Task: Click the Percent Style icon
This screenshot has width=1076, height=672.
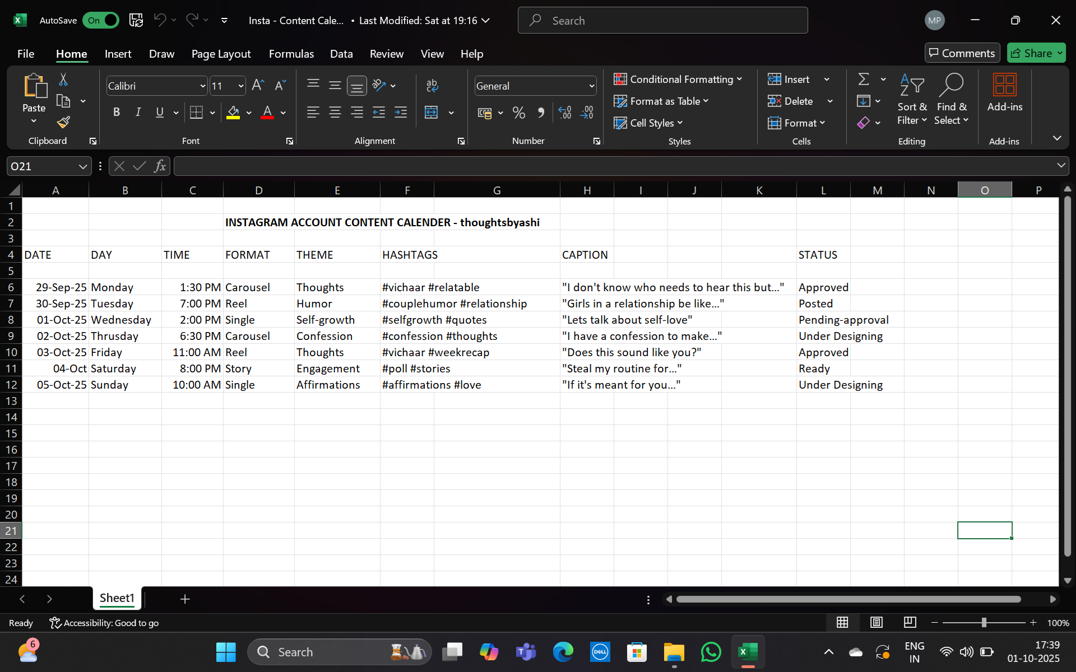Action: (x=519, y=113)
